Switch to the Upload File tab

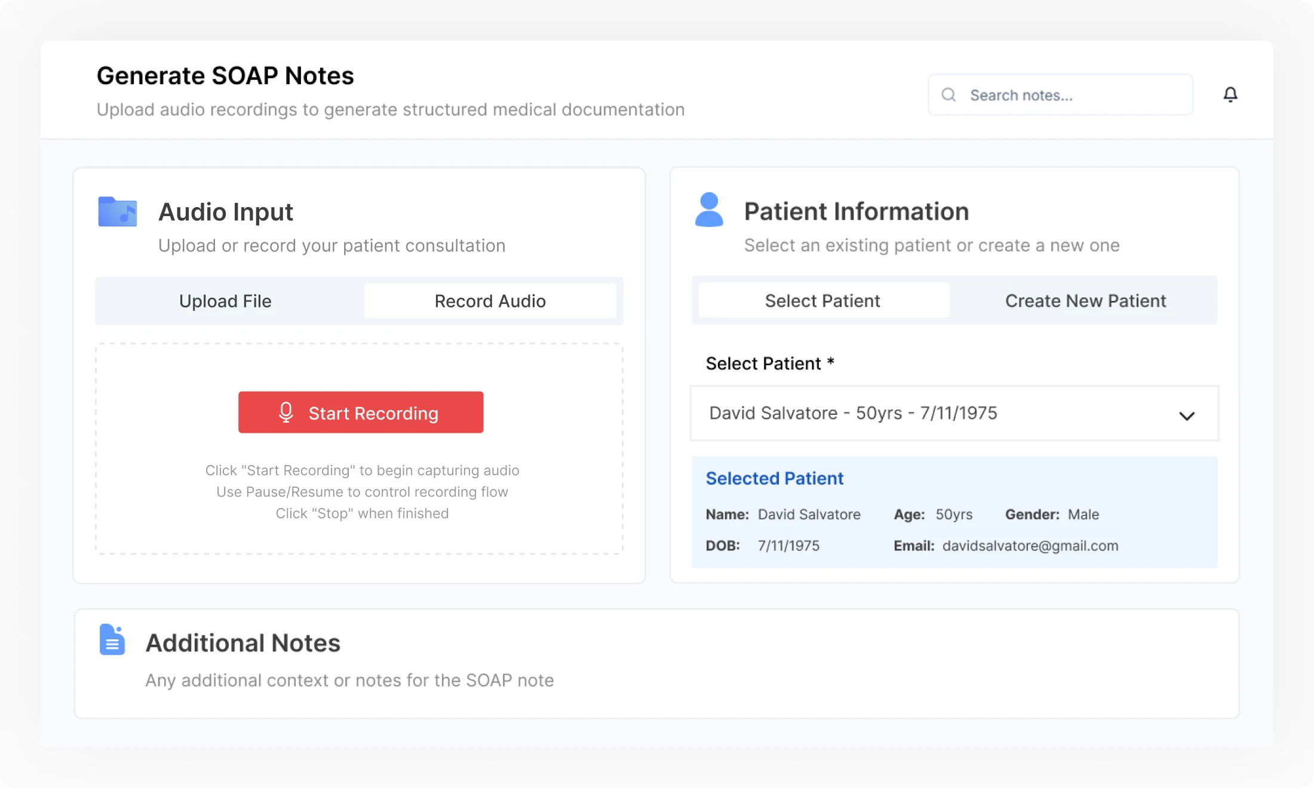click(x=225, y=301)
